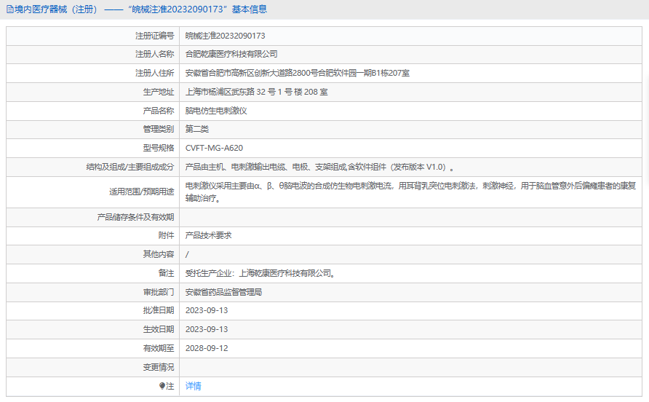The height and width of the screenshot is (402, 649).
Task: Click the 审批部门 row label
Action: click(x=159, y=292)
